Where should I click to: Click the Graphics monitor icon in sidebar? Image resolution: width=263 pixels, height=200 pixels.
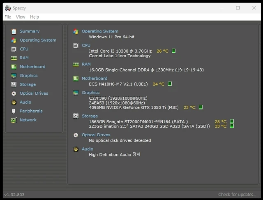(14, 76)
